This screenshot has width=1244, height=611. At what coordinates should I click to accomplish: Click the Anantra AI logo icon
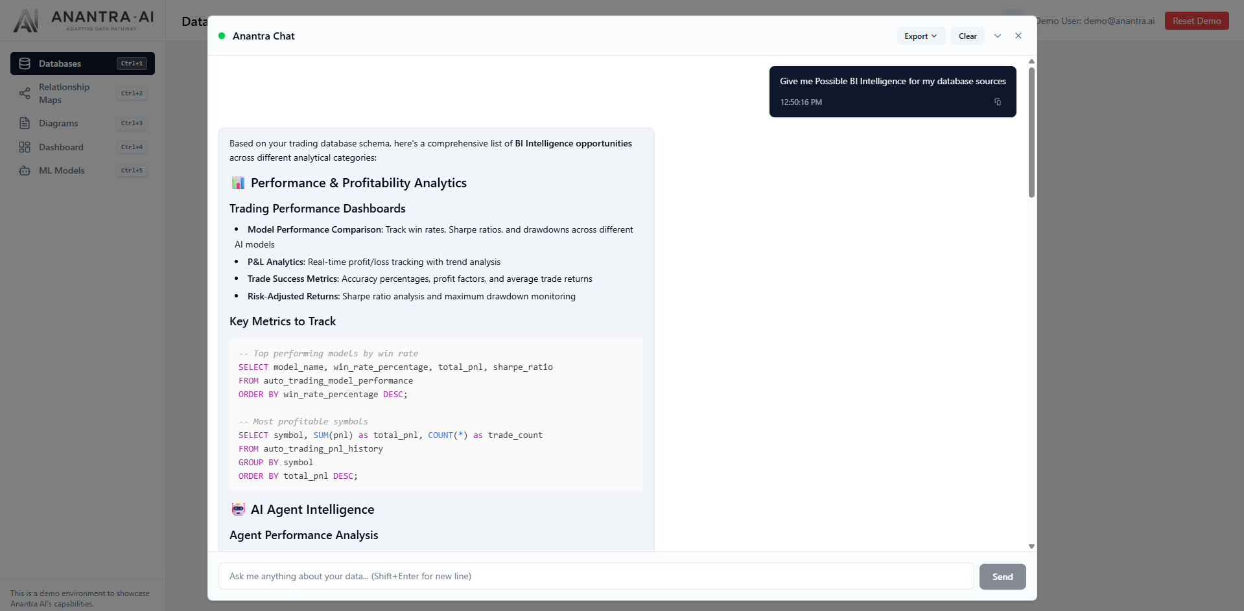pyautogui.click(x=25, y=20)
